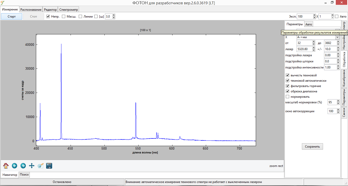Click the zoom rectangle tool icon
The width and height of the screenshot is (348, 186).
(x=41, y=166)
